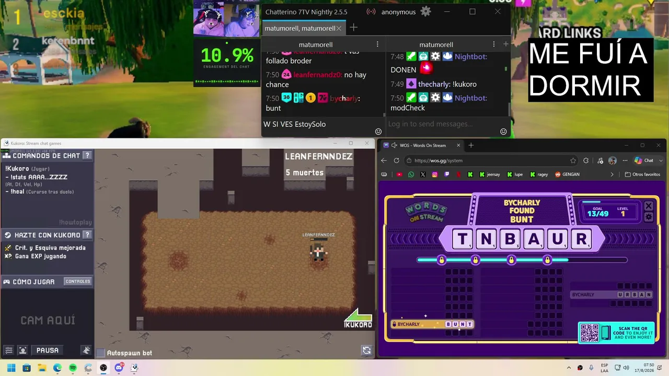Open a new browser tab

tap(471, 145)
